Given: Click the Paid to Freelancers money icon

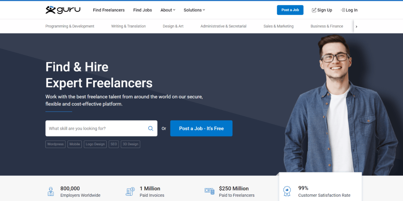Looking at the screenshot, I should [210, 191].
